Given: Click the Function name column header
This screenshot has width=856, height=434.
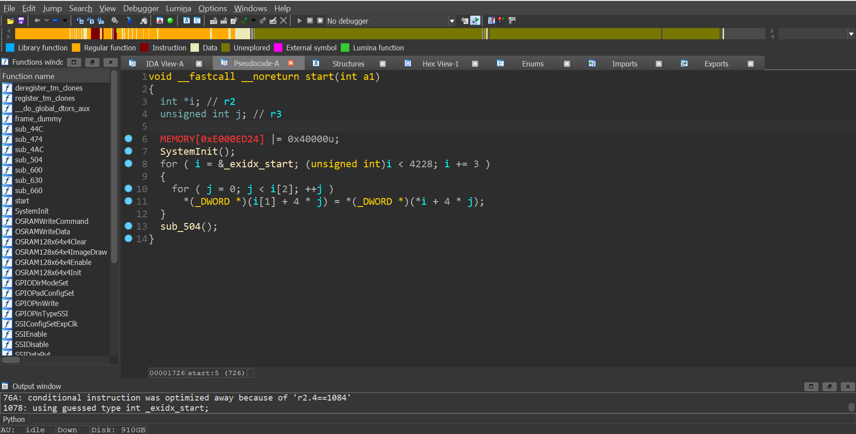Looking at the screenshot, I should tap(55, 76).
